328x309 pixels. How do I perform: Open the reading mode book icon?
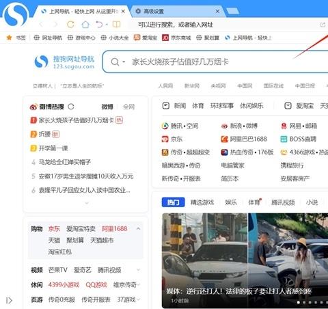point(116,24)
